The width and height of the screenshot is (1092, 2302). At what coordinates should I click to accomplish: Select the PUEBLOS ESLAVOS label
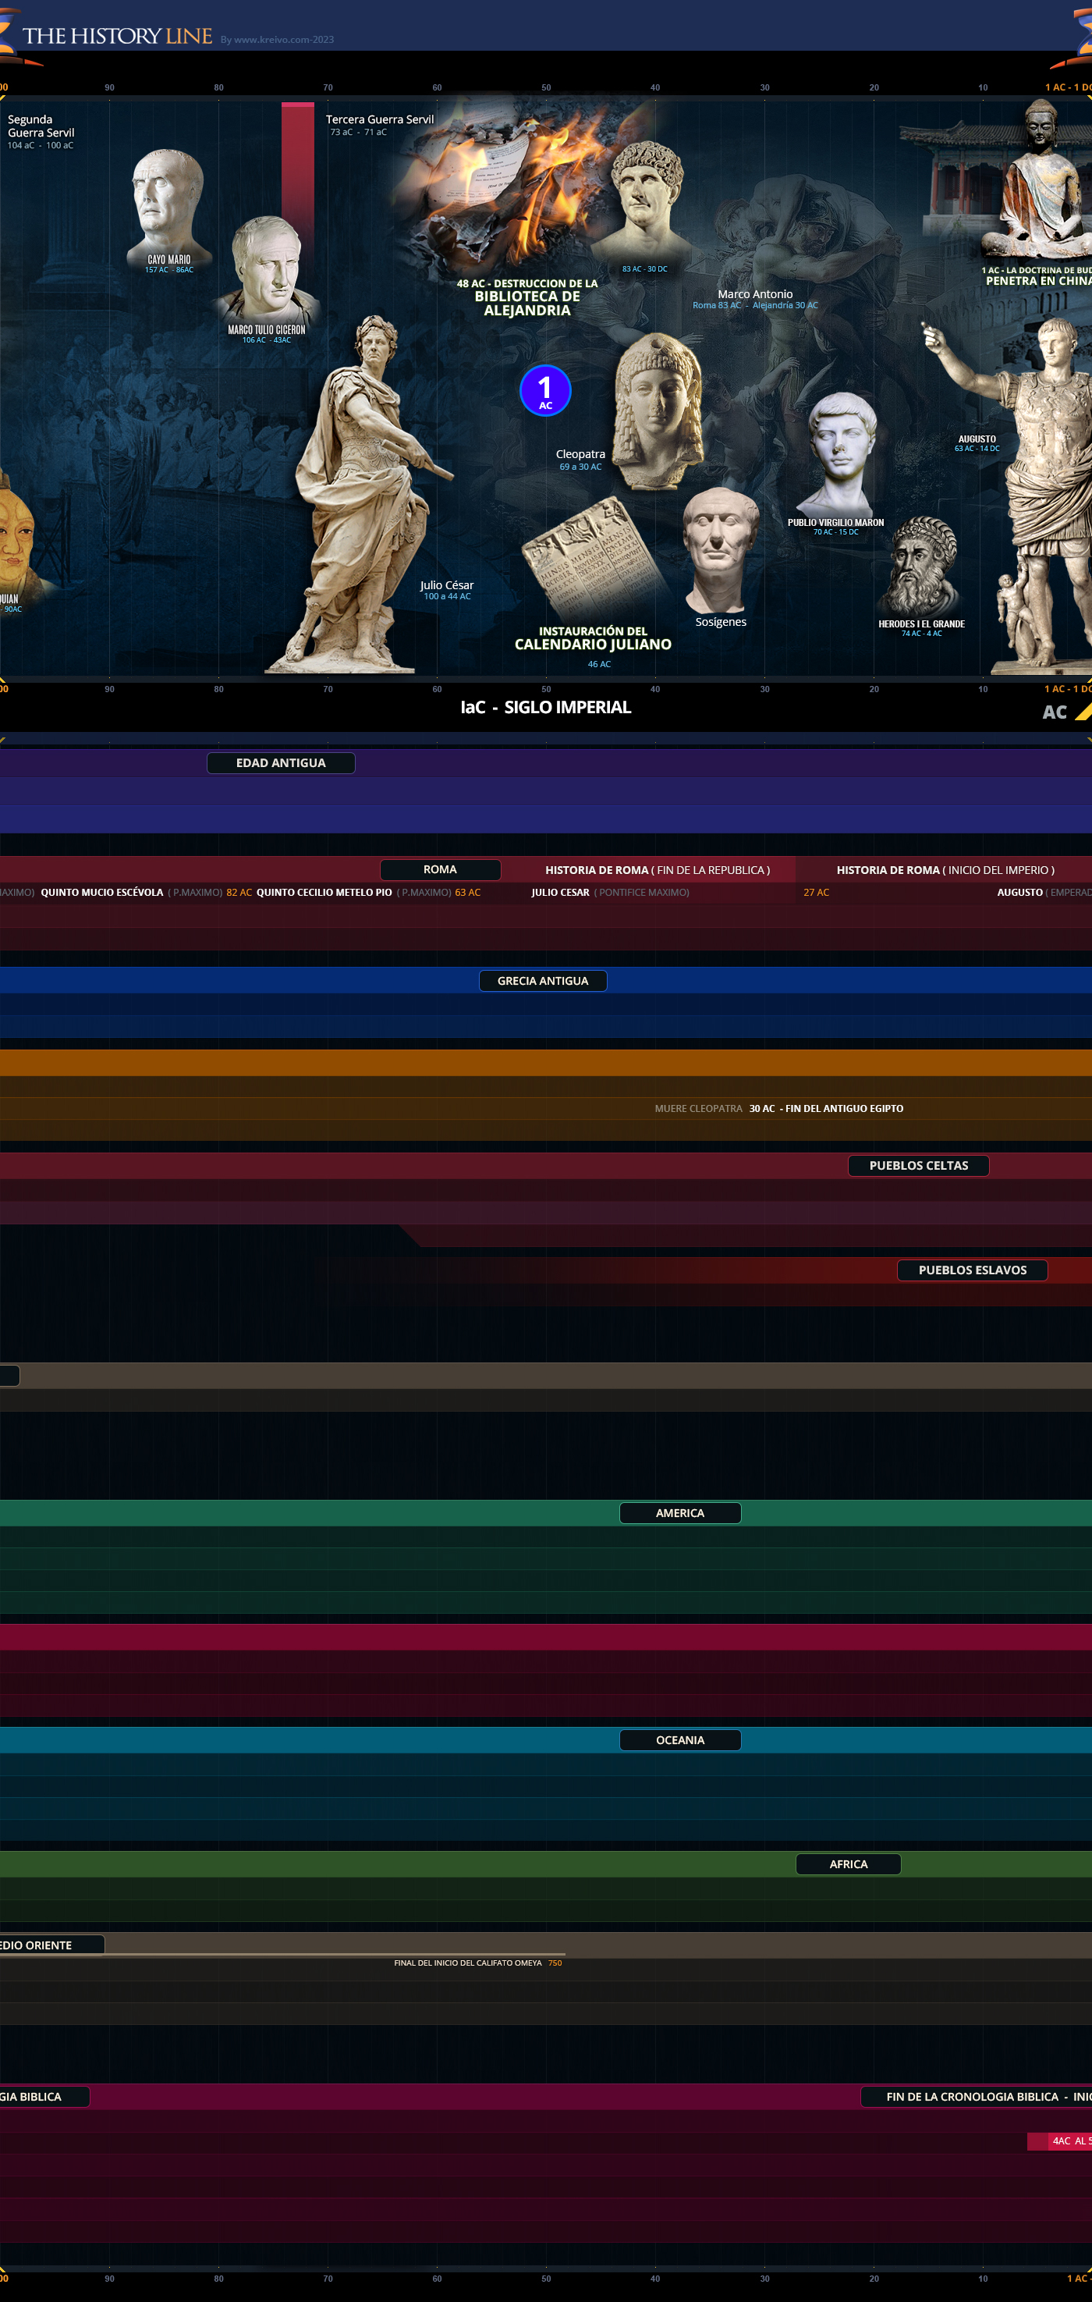pos(973,1270)
